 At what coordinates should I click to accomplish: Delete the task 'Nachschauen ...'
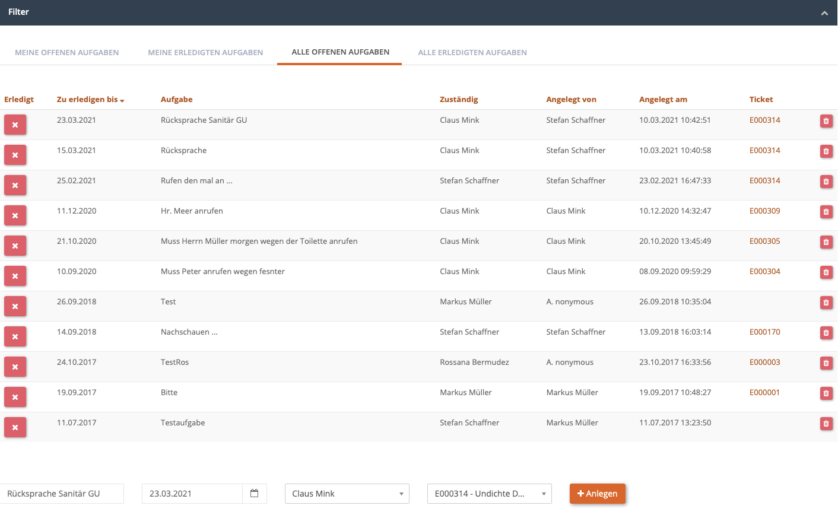(x=826, y=333)
